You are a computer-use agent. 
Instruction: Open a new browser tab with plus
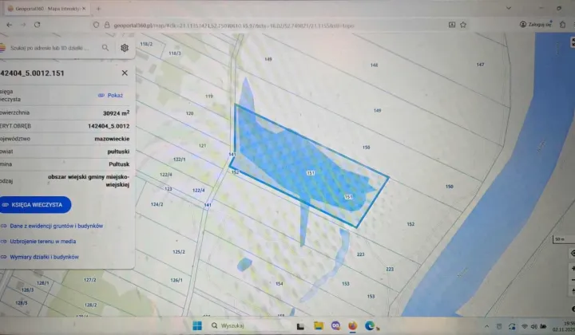click(x=98, y=9)
